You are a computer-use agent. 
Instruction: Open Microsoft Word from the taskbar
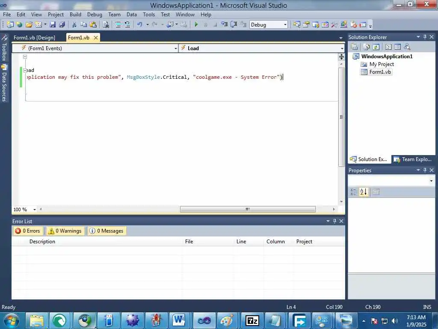179,320
